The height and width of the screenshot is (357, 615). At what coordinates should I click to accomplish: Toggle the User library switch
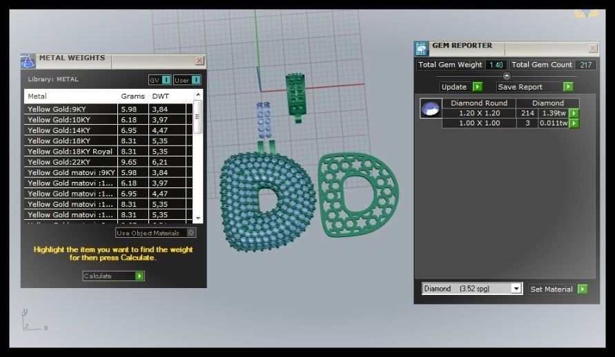[x=196, y=80]
